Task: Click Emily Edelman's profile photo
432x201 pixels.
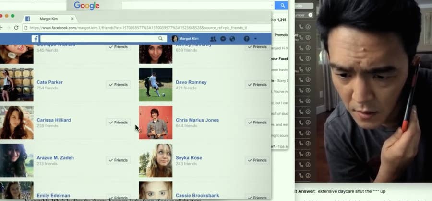Action: (x=16, y=190)
